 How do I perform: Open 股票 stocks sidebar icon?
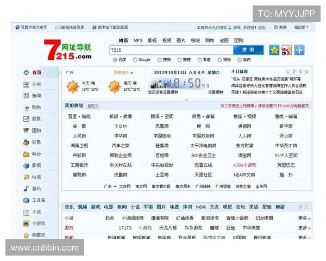click(x=26, y=119)
